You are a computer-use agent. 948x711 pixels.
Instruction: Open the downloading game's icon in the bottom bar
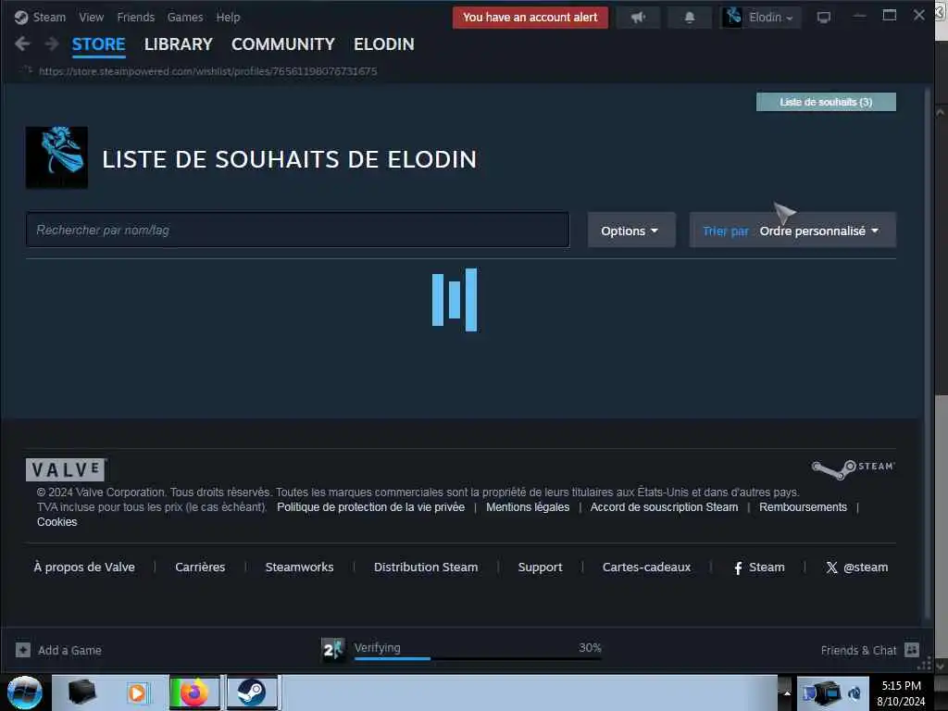(x=332, y=650)
